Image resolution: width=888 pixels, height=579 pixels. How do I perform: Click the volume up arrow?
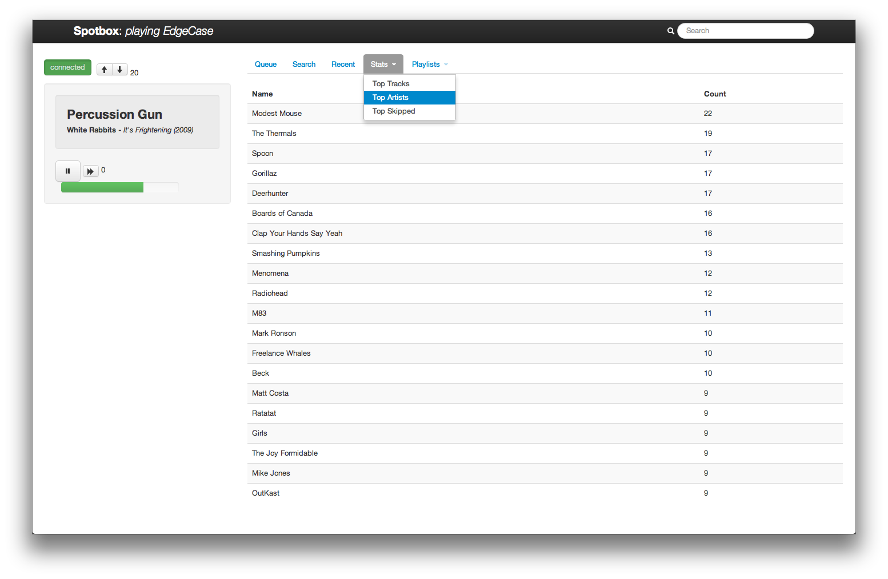[104, 70]
